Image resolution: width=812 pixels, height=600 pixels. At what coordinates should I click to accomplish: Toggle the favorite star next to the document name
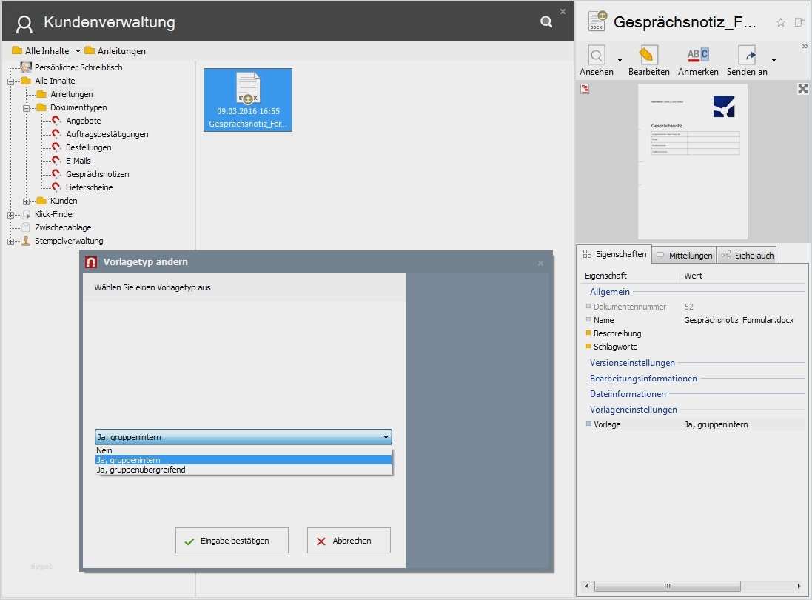point(780,22)
